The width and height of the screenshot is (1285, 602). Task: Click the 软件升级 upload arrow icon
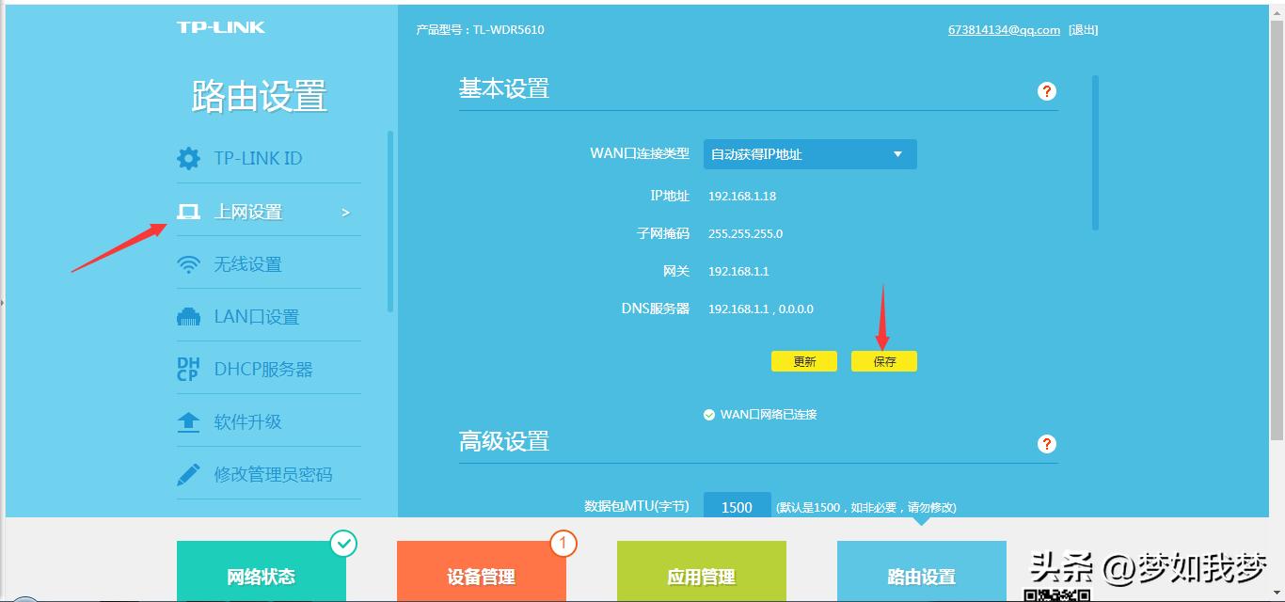tap(188, 420)
